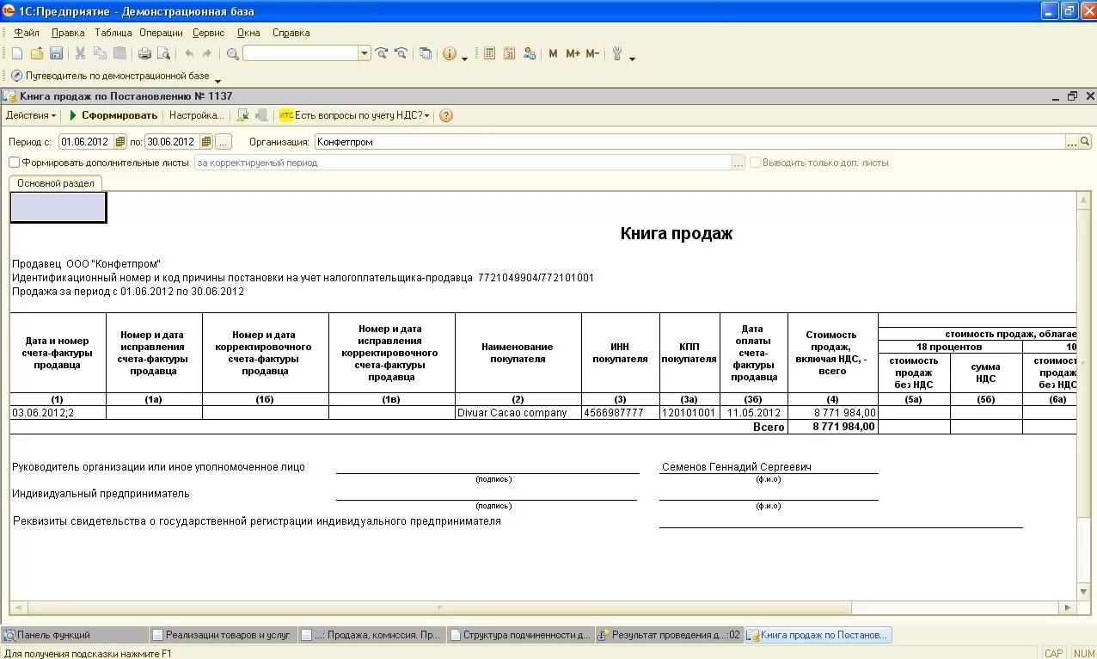Open the Правка menu

coord(68,33)
